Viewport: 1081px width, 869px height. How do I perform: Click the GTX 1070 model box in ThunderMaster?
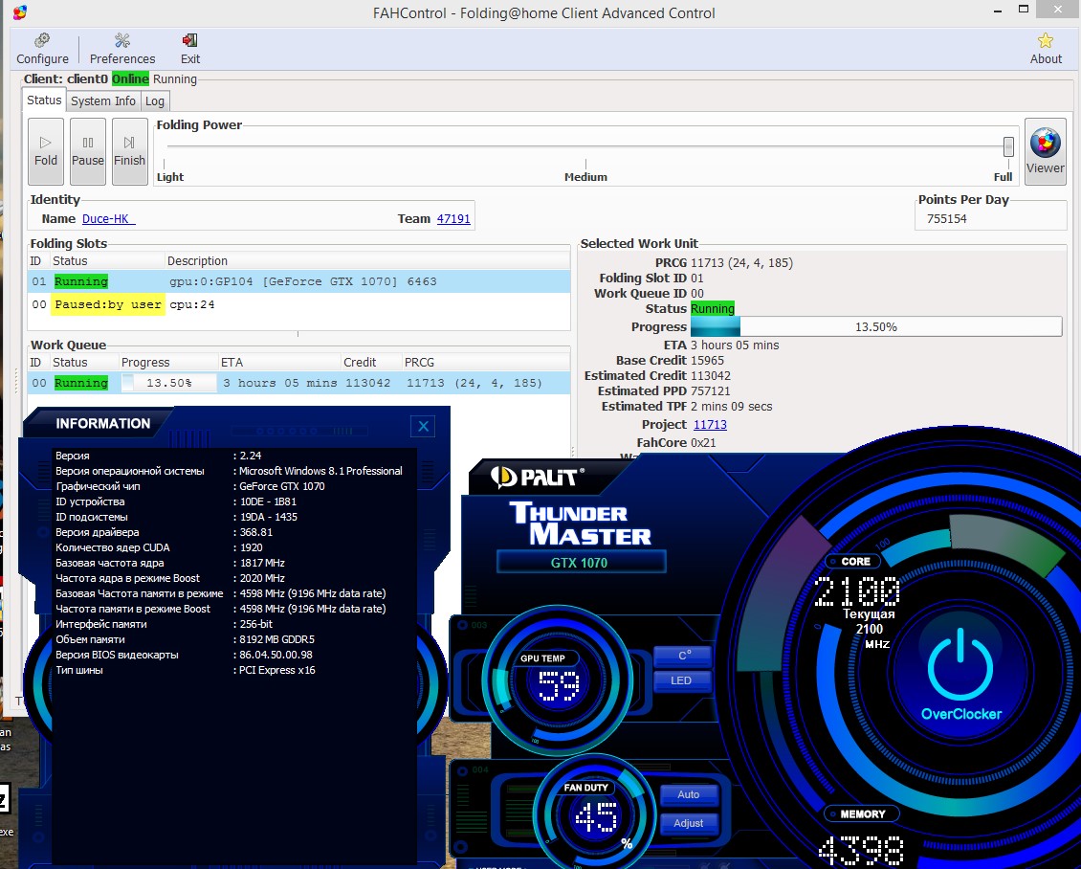(581, 562)
